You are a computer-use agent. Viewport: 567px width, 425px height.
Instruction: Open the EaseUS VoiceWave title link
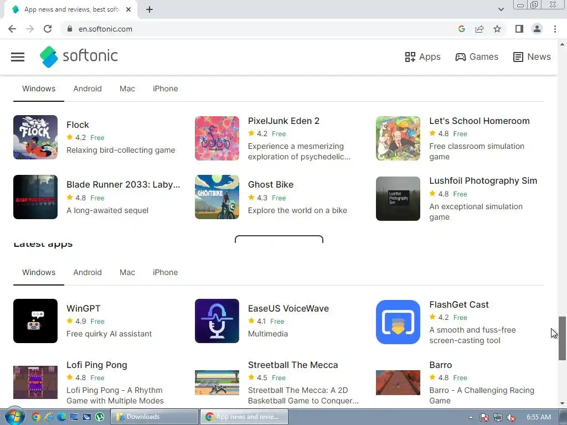288,308
